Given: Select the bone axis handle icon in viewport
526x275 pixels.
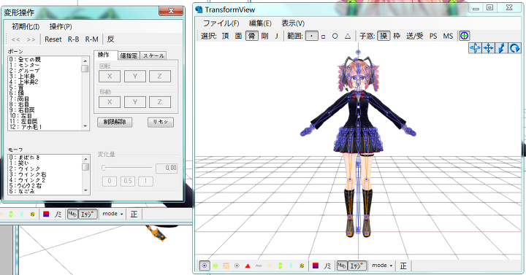Looking at the screenshot, I should click(501, 48).
